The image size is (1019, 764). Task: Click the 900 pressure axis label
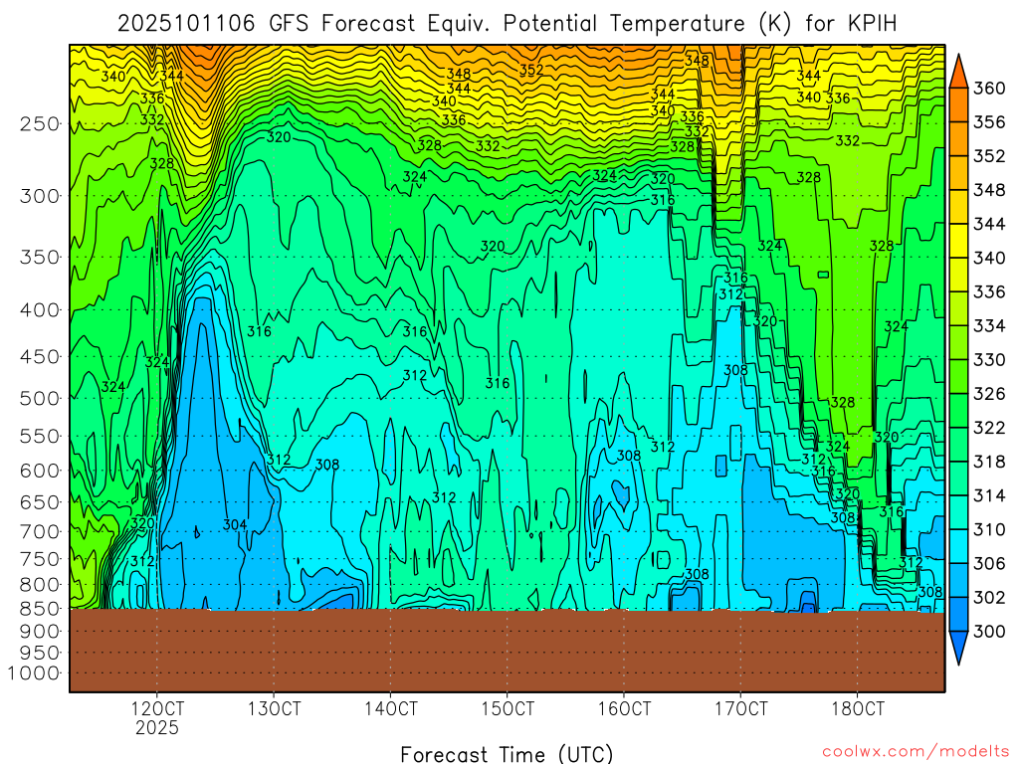click(x=40, y=631)
